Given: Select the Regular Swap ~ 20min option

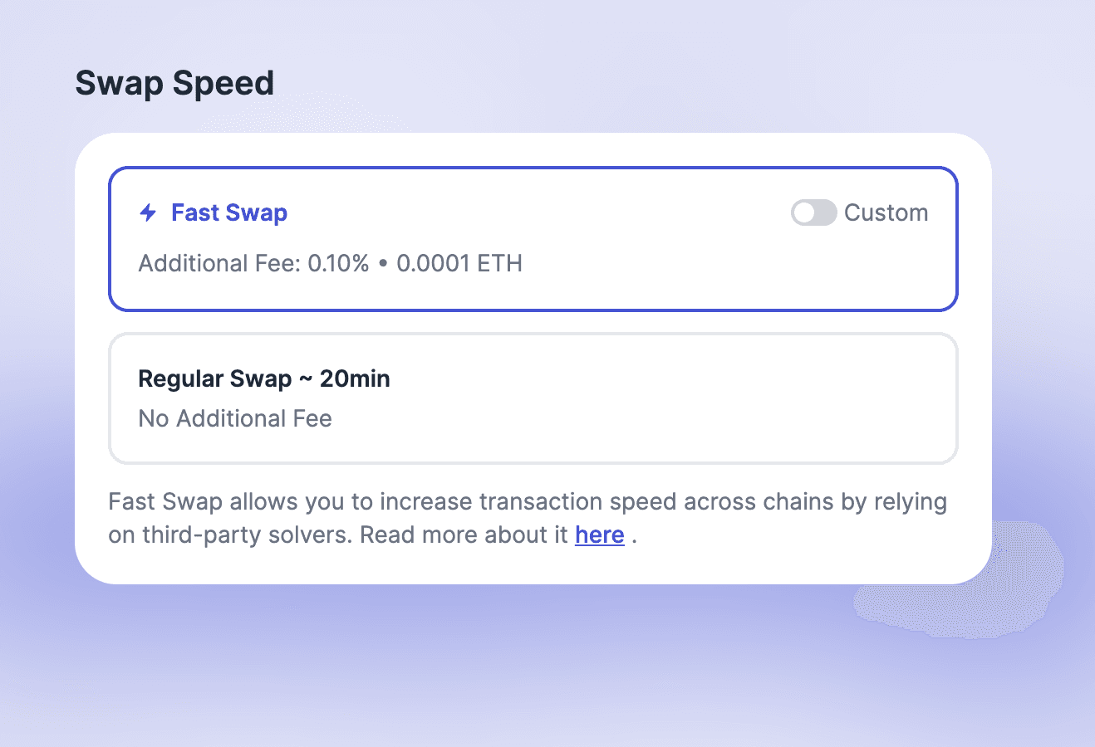Looking at the screenshot, I should [x=532, y=398].
